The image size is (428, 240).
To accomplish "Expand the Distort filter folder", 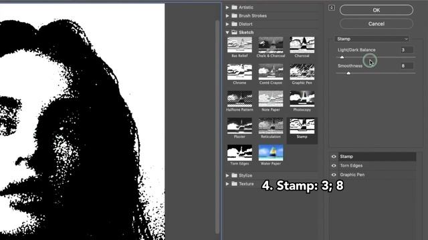I will (227, 24).
